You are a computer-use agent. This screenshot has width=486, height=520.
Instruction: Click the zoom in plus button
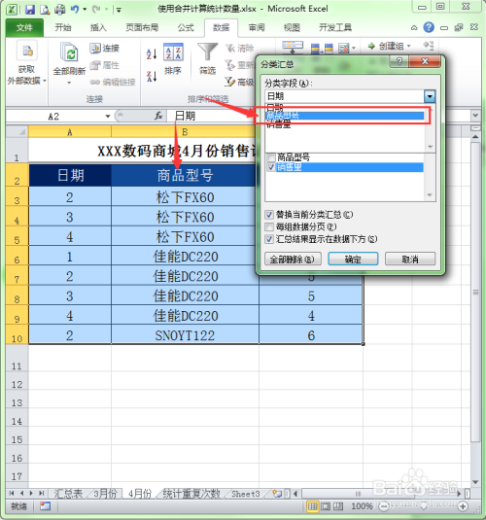point(463,506)
